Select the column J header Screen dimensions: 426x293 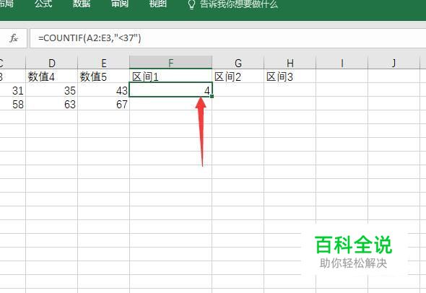click(394, 63)
